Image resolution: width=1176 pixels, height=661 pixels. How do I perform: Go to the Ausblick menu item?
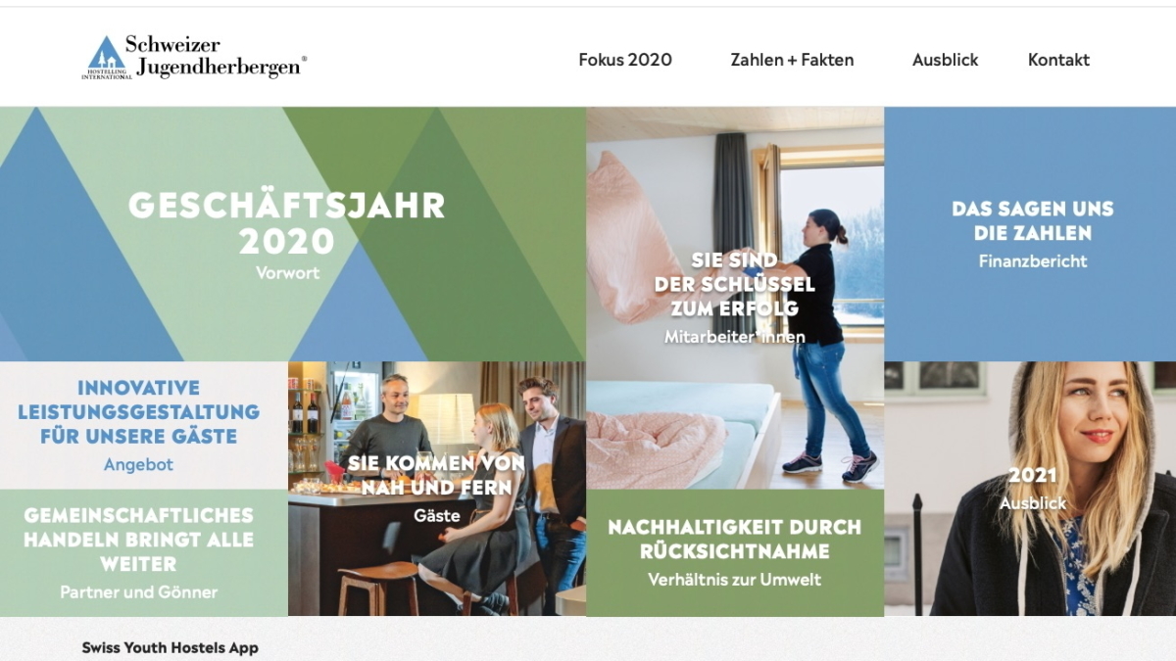point(945,60)
